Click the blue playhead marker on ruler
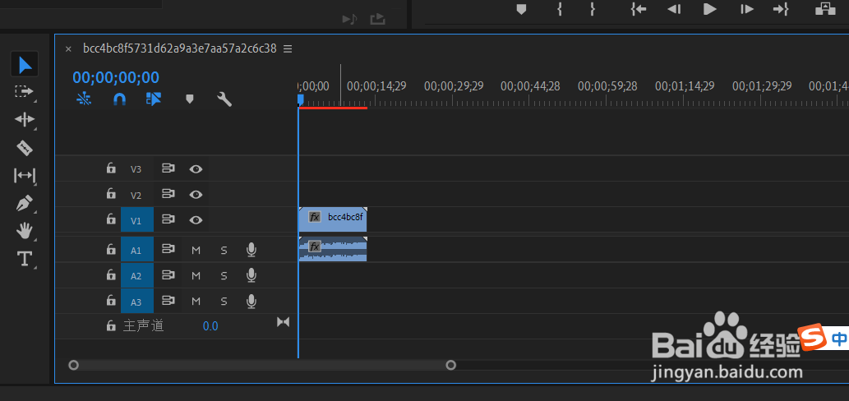This screenshot has height=401, width=849. click(x=301, y=99)
